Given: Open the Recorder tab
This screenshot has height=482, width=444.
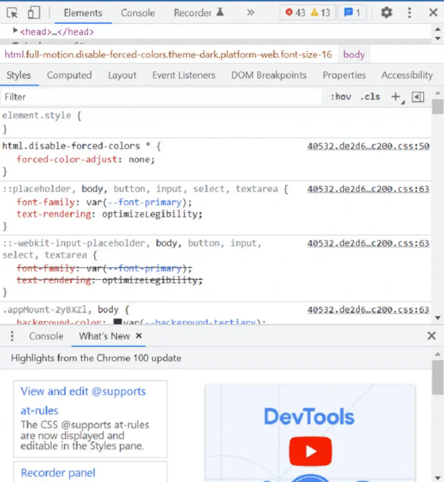Looking at the screenshot, I should (199, 13).
